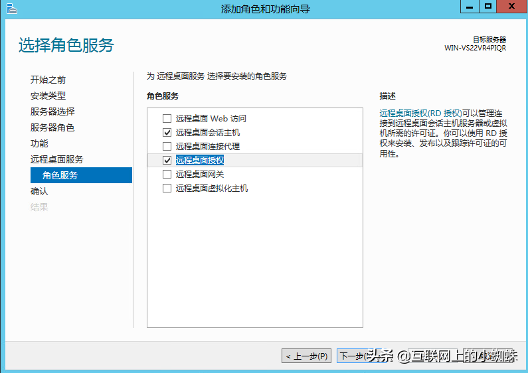
Task: Select highlighted 角色服务 step
Action: click(x=81, y=175)
